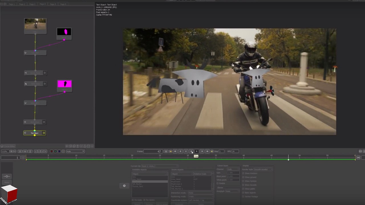The image size is (365, 205).
Task: Click the first fit-view icon
Action: [20, 151]
